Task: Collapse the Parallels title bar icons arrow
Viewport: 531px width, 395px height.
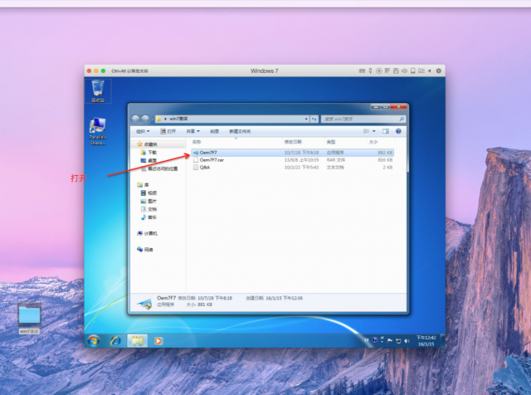Action: click(x=430, y=71)
